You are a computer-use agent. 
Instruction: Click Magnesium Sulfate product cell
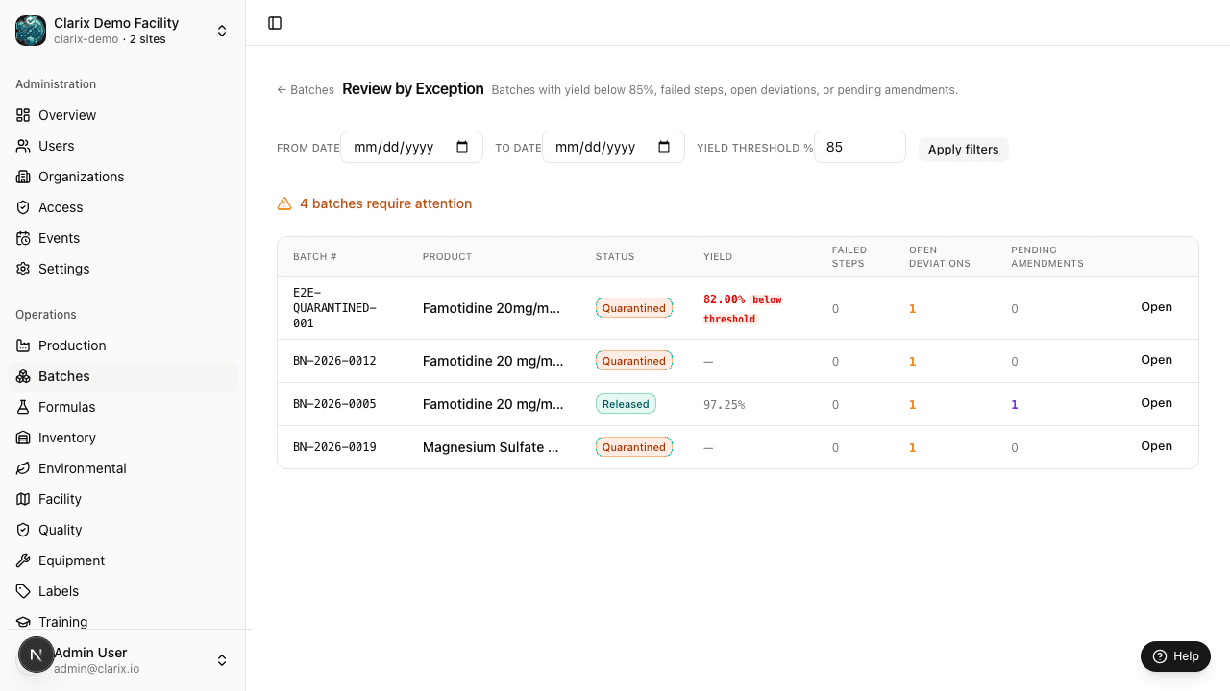[491, 447]
